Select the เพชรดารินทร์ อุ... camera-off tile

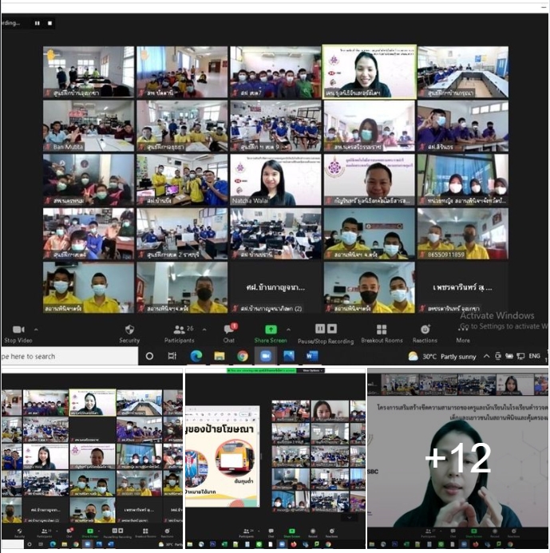(x=463, y=287)
